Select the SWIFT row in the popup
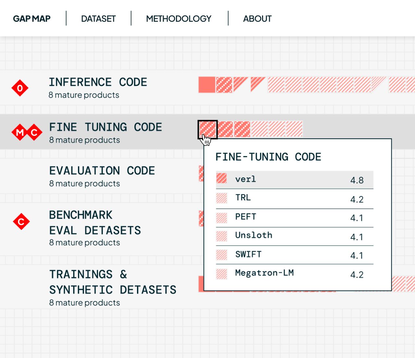This screenshot has width=415, height=358. 295,255
